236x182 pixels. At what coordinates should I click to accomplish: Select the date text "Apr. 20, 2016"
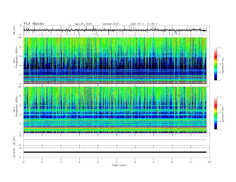pyautogui.click(x=83, y=24)
